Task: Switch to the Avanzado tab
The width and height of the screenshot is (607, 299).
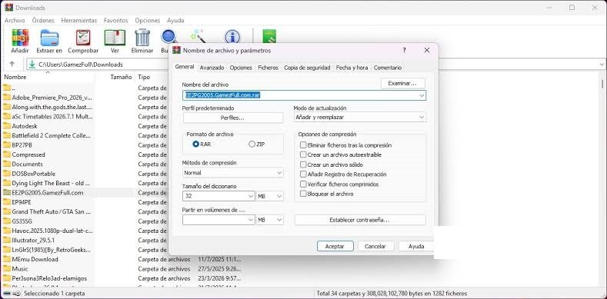Action: pyautogui.click(x=212, y=68)
